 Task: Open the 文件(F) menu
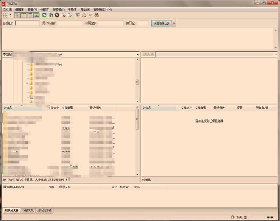[x=8, y=10]
